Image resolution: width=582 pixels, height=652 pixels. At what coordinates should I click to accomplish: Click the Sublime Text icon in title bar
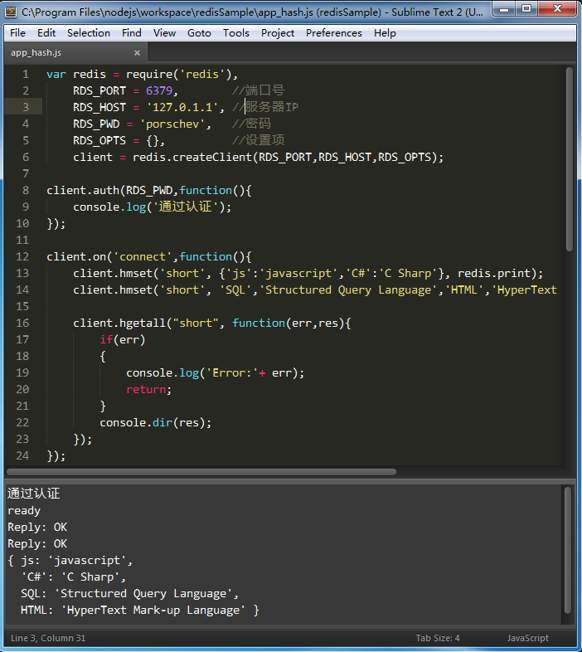pyautogui.click(x=12, y=12)
